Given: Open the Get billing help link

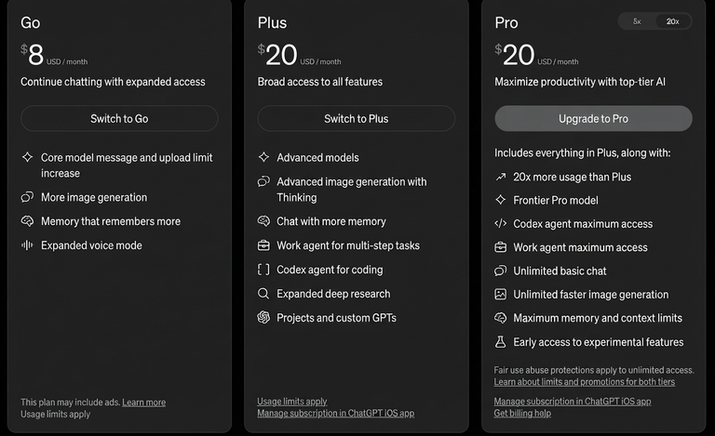Looking at the screenshot, I should pos(522,414).
